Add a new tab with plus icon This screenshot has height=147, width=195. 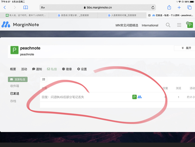[179, 7]
